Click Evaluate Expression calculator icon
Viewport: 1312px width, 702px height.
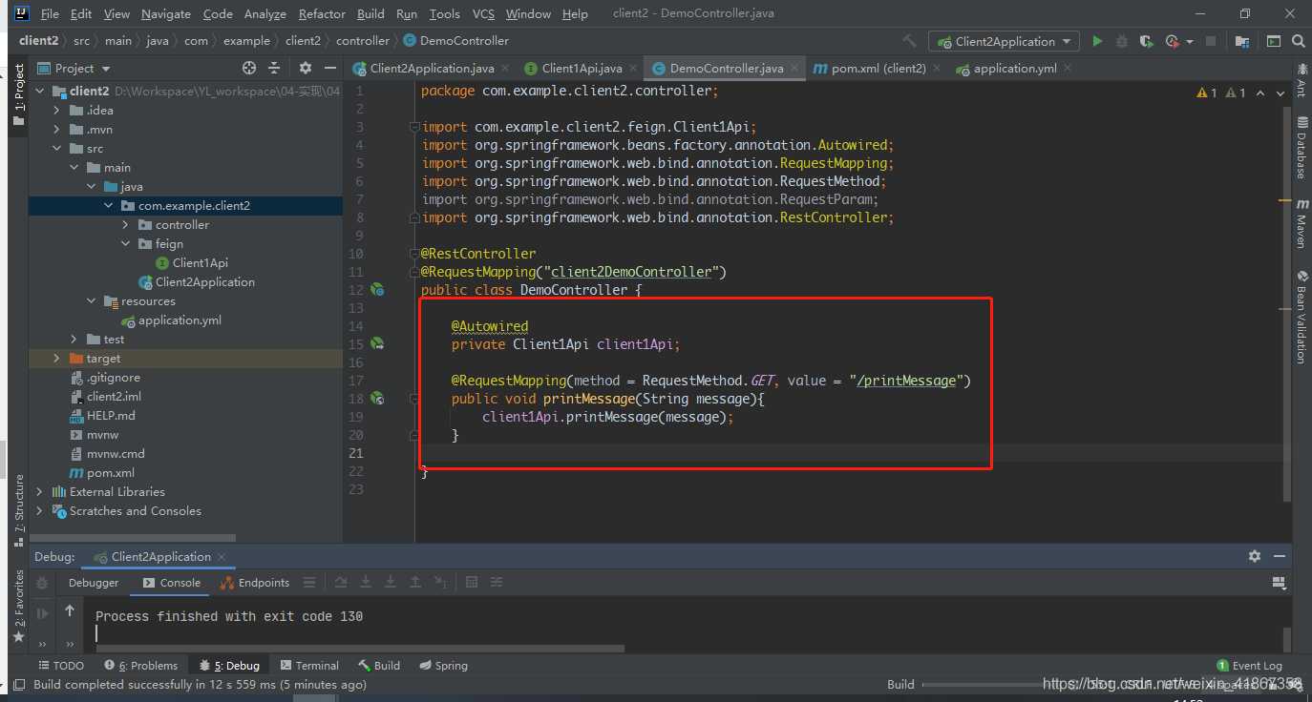(x=472, y=582)
